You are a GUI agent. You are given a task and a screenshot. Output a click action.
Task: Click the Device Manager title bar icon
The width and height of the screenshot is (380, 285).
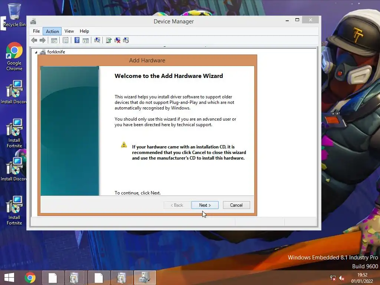[33, 22]
